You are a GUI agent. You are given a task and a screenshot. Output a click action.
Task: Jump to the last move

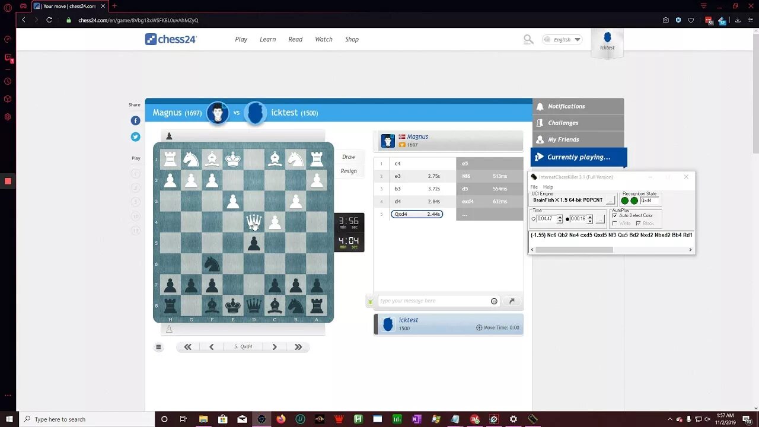(298, 347)
